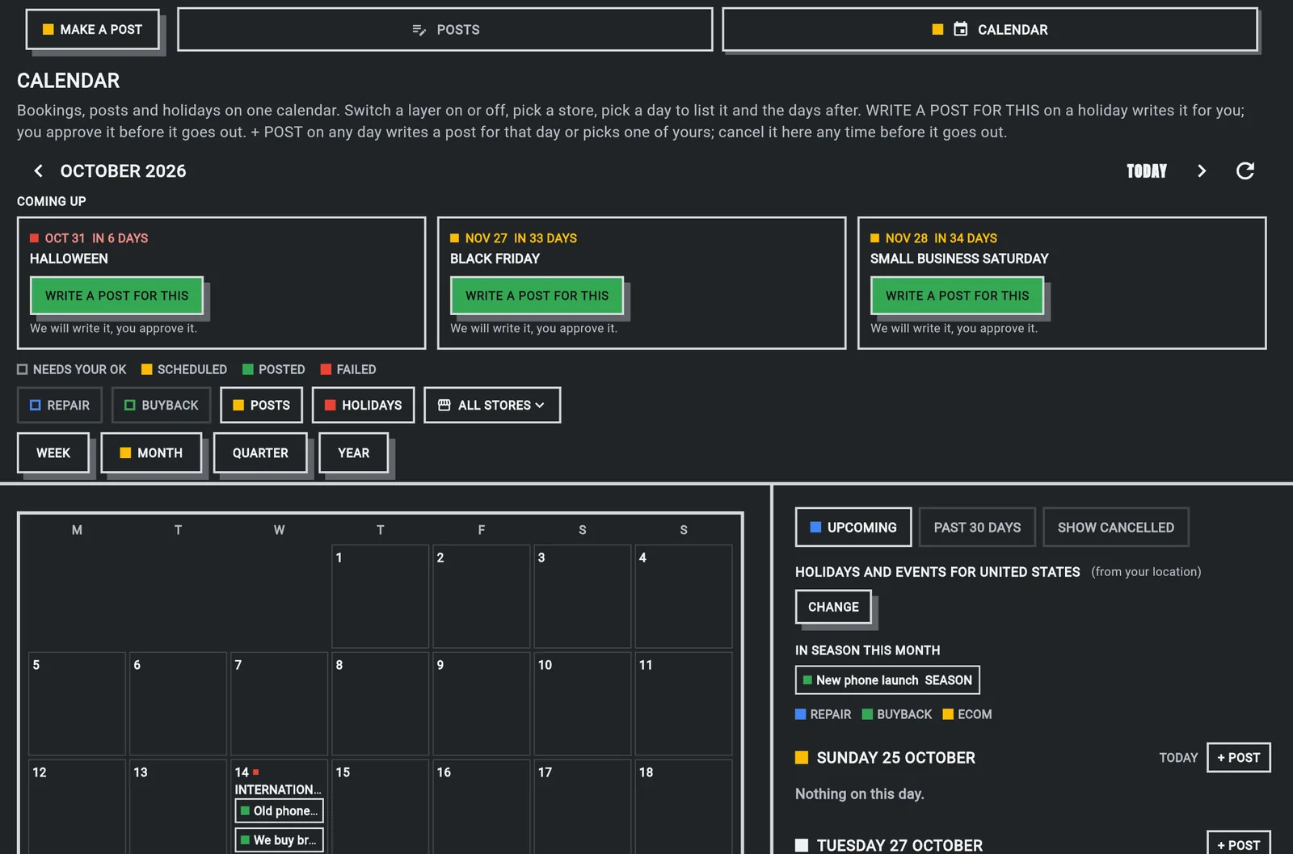Image resolution: width=1293 pixels, height=854 pixels.
Task: Click the storefront icon in All Stores
Action: (x=444, y=405)
